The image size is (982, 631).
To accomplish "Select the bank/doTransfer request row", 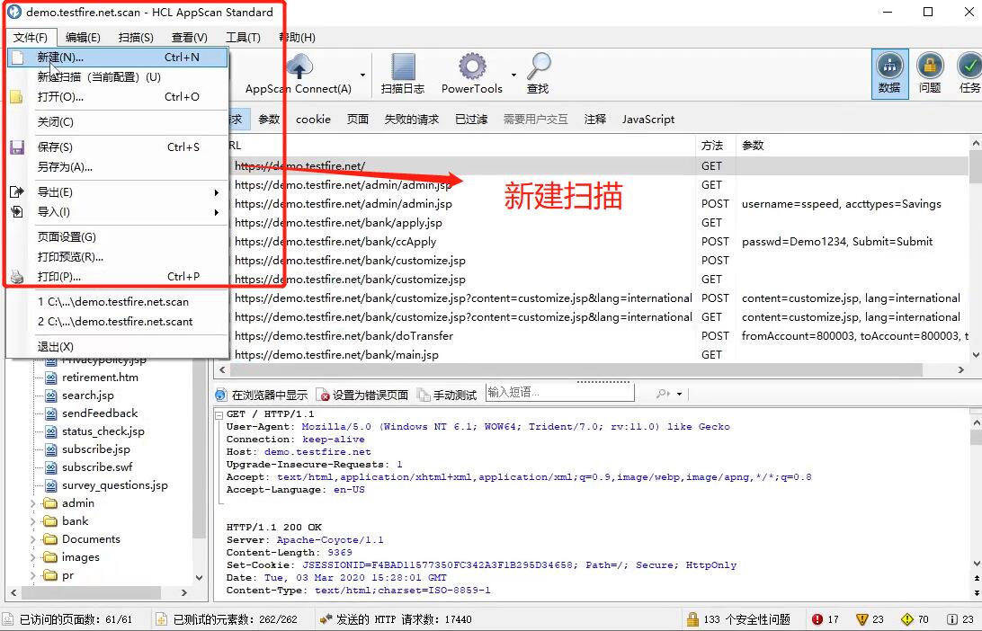I will [x=599, y=336].
